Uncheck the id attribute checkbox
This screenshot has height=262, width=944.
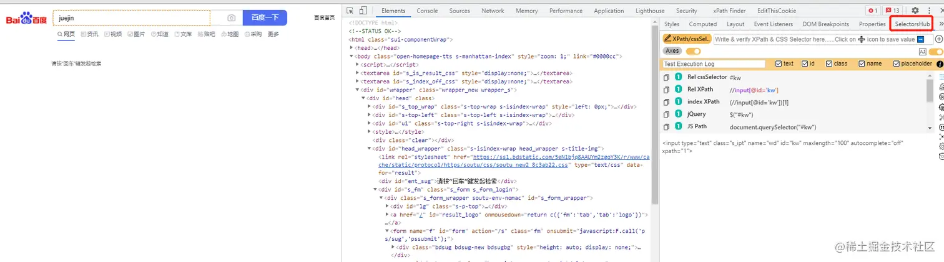tap(805, 63)
